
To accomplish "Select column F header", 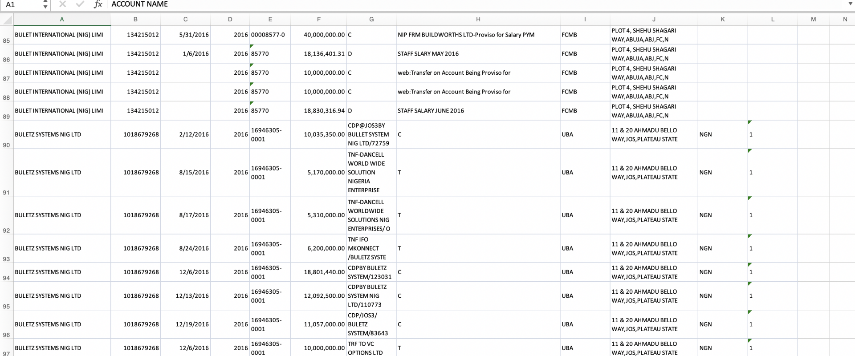I will coord(318,20).
